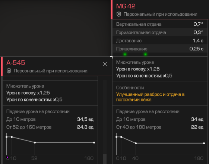The height and width of the screenshot is (164, 209).
Task: Click the shield icon under A-545
Action: (9, 71)
